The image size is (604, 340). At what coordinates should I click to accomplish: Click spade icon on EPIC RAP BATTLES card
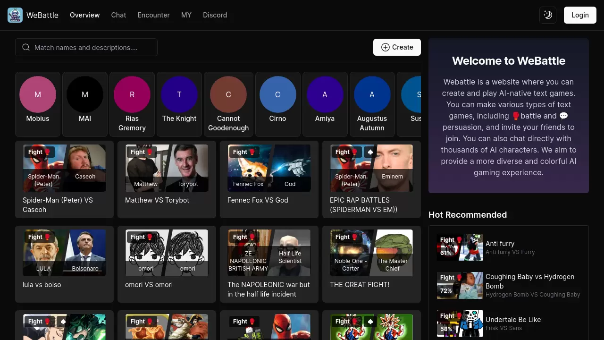(x=370, y=152)
